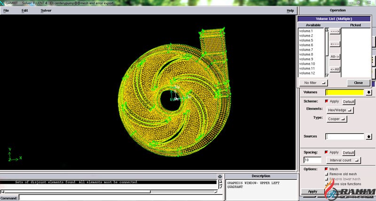376x201 pixels.
Task: Click the yellow Volumes input field
Action: tap(345, 92)
